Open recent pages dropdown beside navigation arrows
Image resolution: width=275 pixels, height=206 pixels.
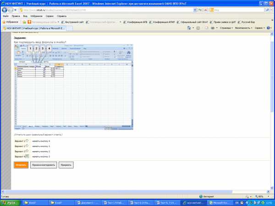(15, 10)
